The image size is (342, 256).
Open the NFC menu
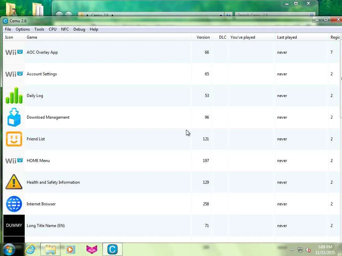[65, 29]
